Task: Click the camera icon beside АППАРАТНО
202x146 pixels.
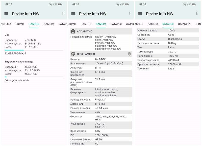Action: tap(73, 31)
